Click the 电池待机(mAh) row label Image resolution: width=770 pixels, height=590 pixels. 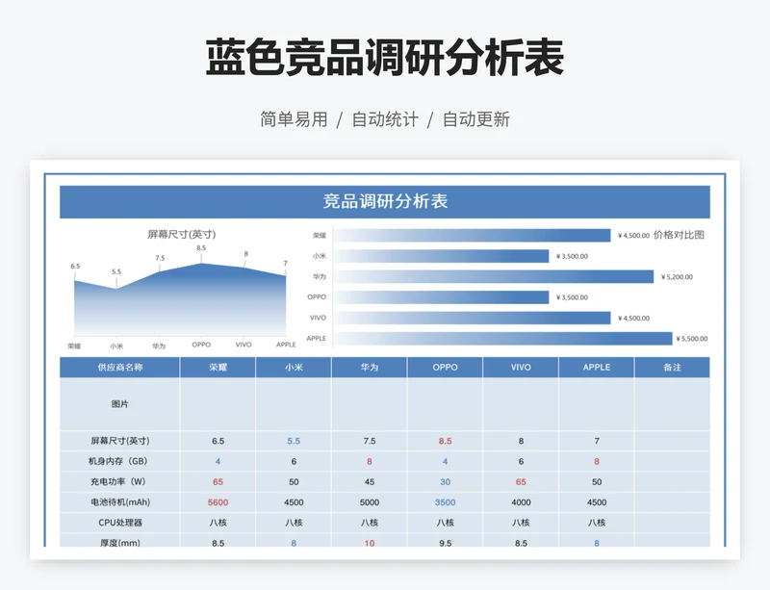119,502
